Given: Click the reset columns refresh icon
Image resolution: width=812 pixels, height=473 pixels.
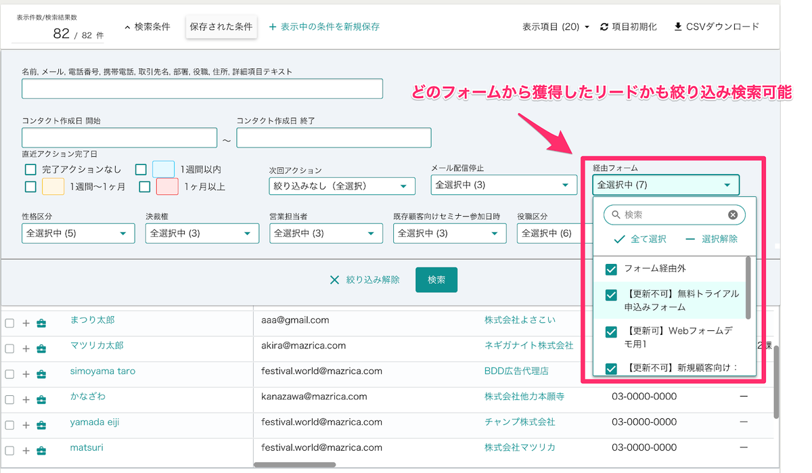Looking at the screenshot, I should click(604, 27).
